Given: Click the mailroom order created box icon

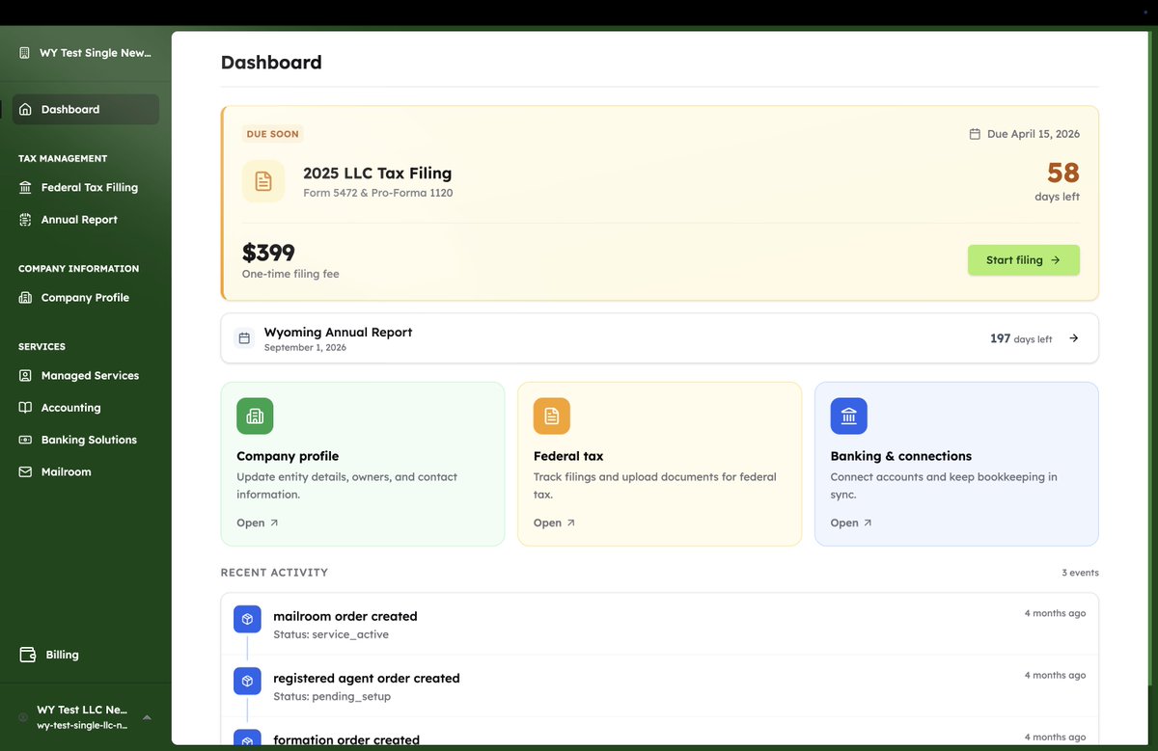Looking at the screenshot, I should tap(247, 619).
